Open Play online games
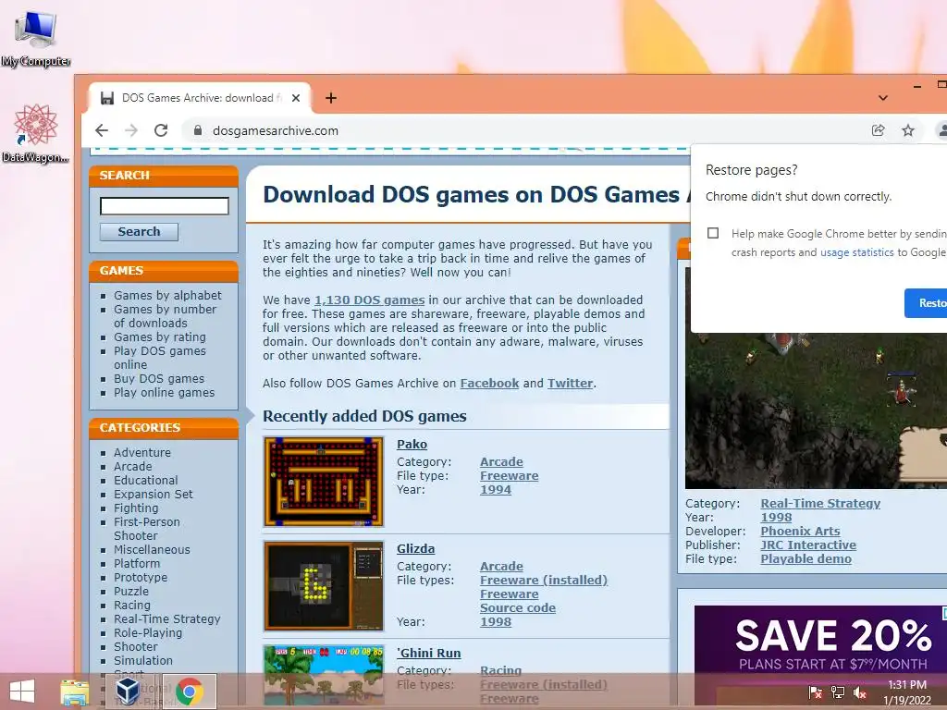The width and height of the screenshot is (947, 710). point(165,392)
